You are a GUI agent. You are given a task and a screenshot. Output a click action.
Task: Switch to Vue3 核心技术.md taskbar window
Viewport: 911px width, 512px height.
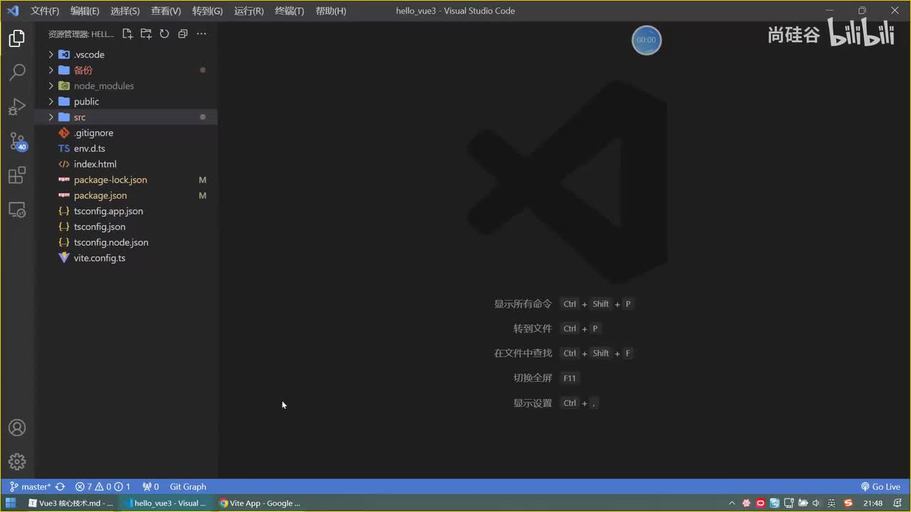pyautogui.click(x=72, y=503)
